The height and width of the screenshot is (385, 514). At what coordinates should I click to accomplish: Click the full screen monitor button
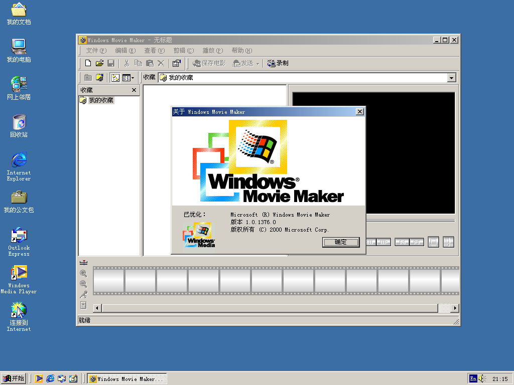433,242
